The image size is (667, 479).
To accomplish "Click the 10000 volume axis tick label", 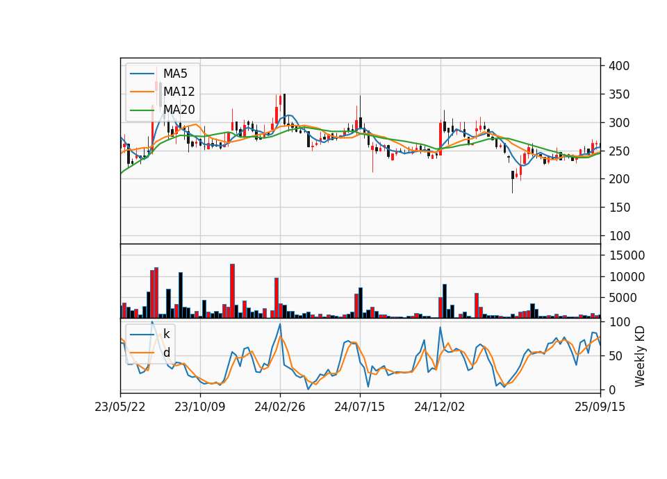I will pyautogui.click(x=627, y=277).
